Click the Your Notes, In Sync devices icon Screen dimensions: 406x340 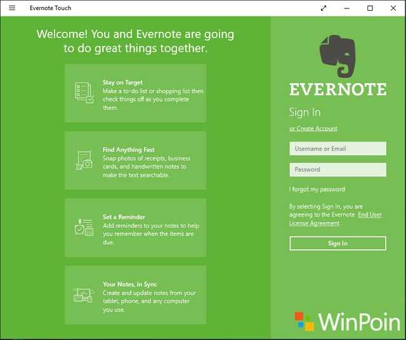click(x=83, y=295)
